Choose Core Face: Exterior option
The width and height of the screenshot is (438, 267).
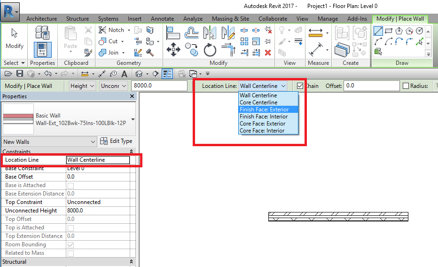pyautogui.click(x=268, y=124)
